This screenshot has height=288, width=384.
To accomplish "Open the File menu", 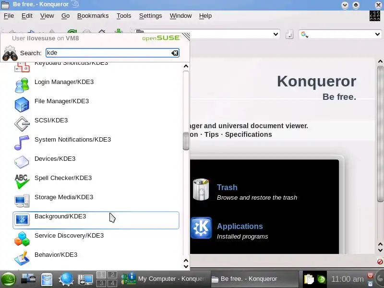I will [9, 16].
